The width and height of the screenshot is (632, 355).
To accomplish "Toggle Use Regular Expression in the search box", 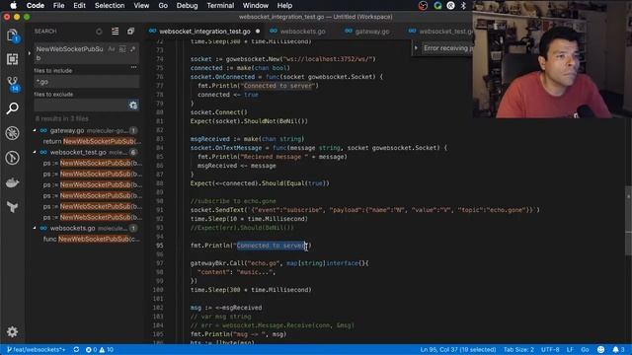I will pyautogui.click(x=132, y=49).
